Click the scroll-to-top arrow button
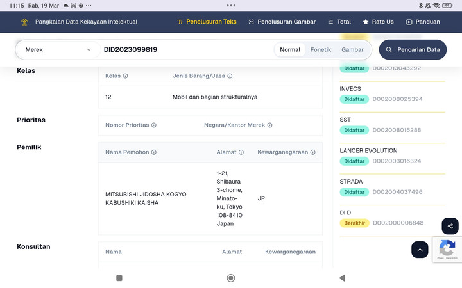The image size is (462, 288). [420, 250]
